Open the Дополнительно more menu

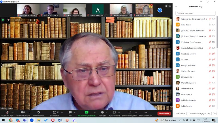[145, 112]
